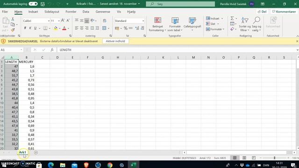Click Betinget formatering button

click(157, 24)
